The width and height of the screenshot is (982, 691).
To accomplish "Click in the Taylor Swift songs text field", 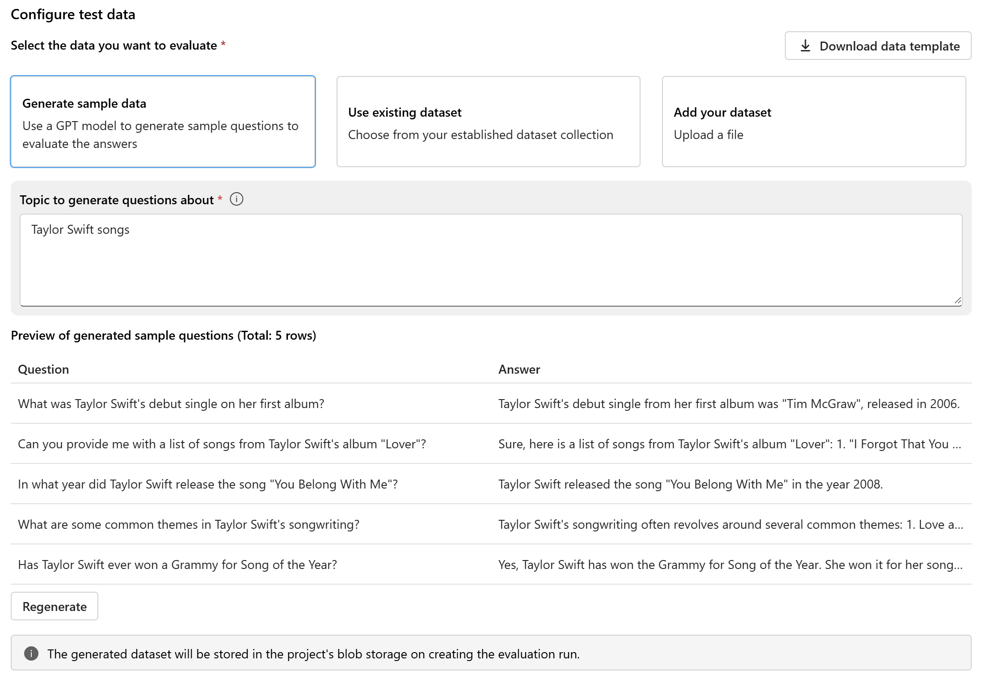I will (491, 259).
